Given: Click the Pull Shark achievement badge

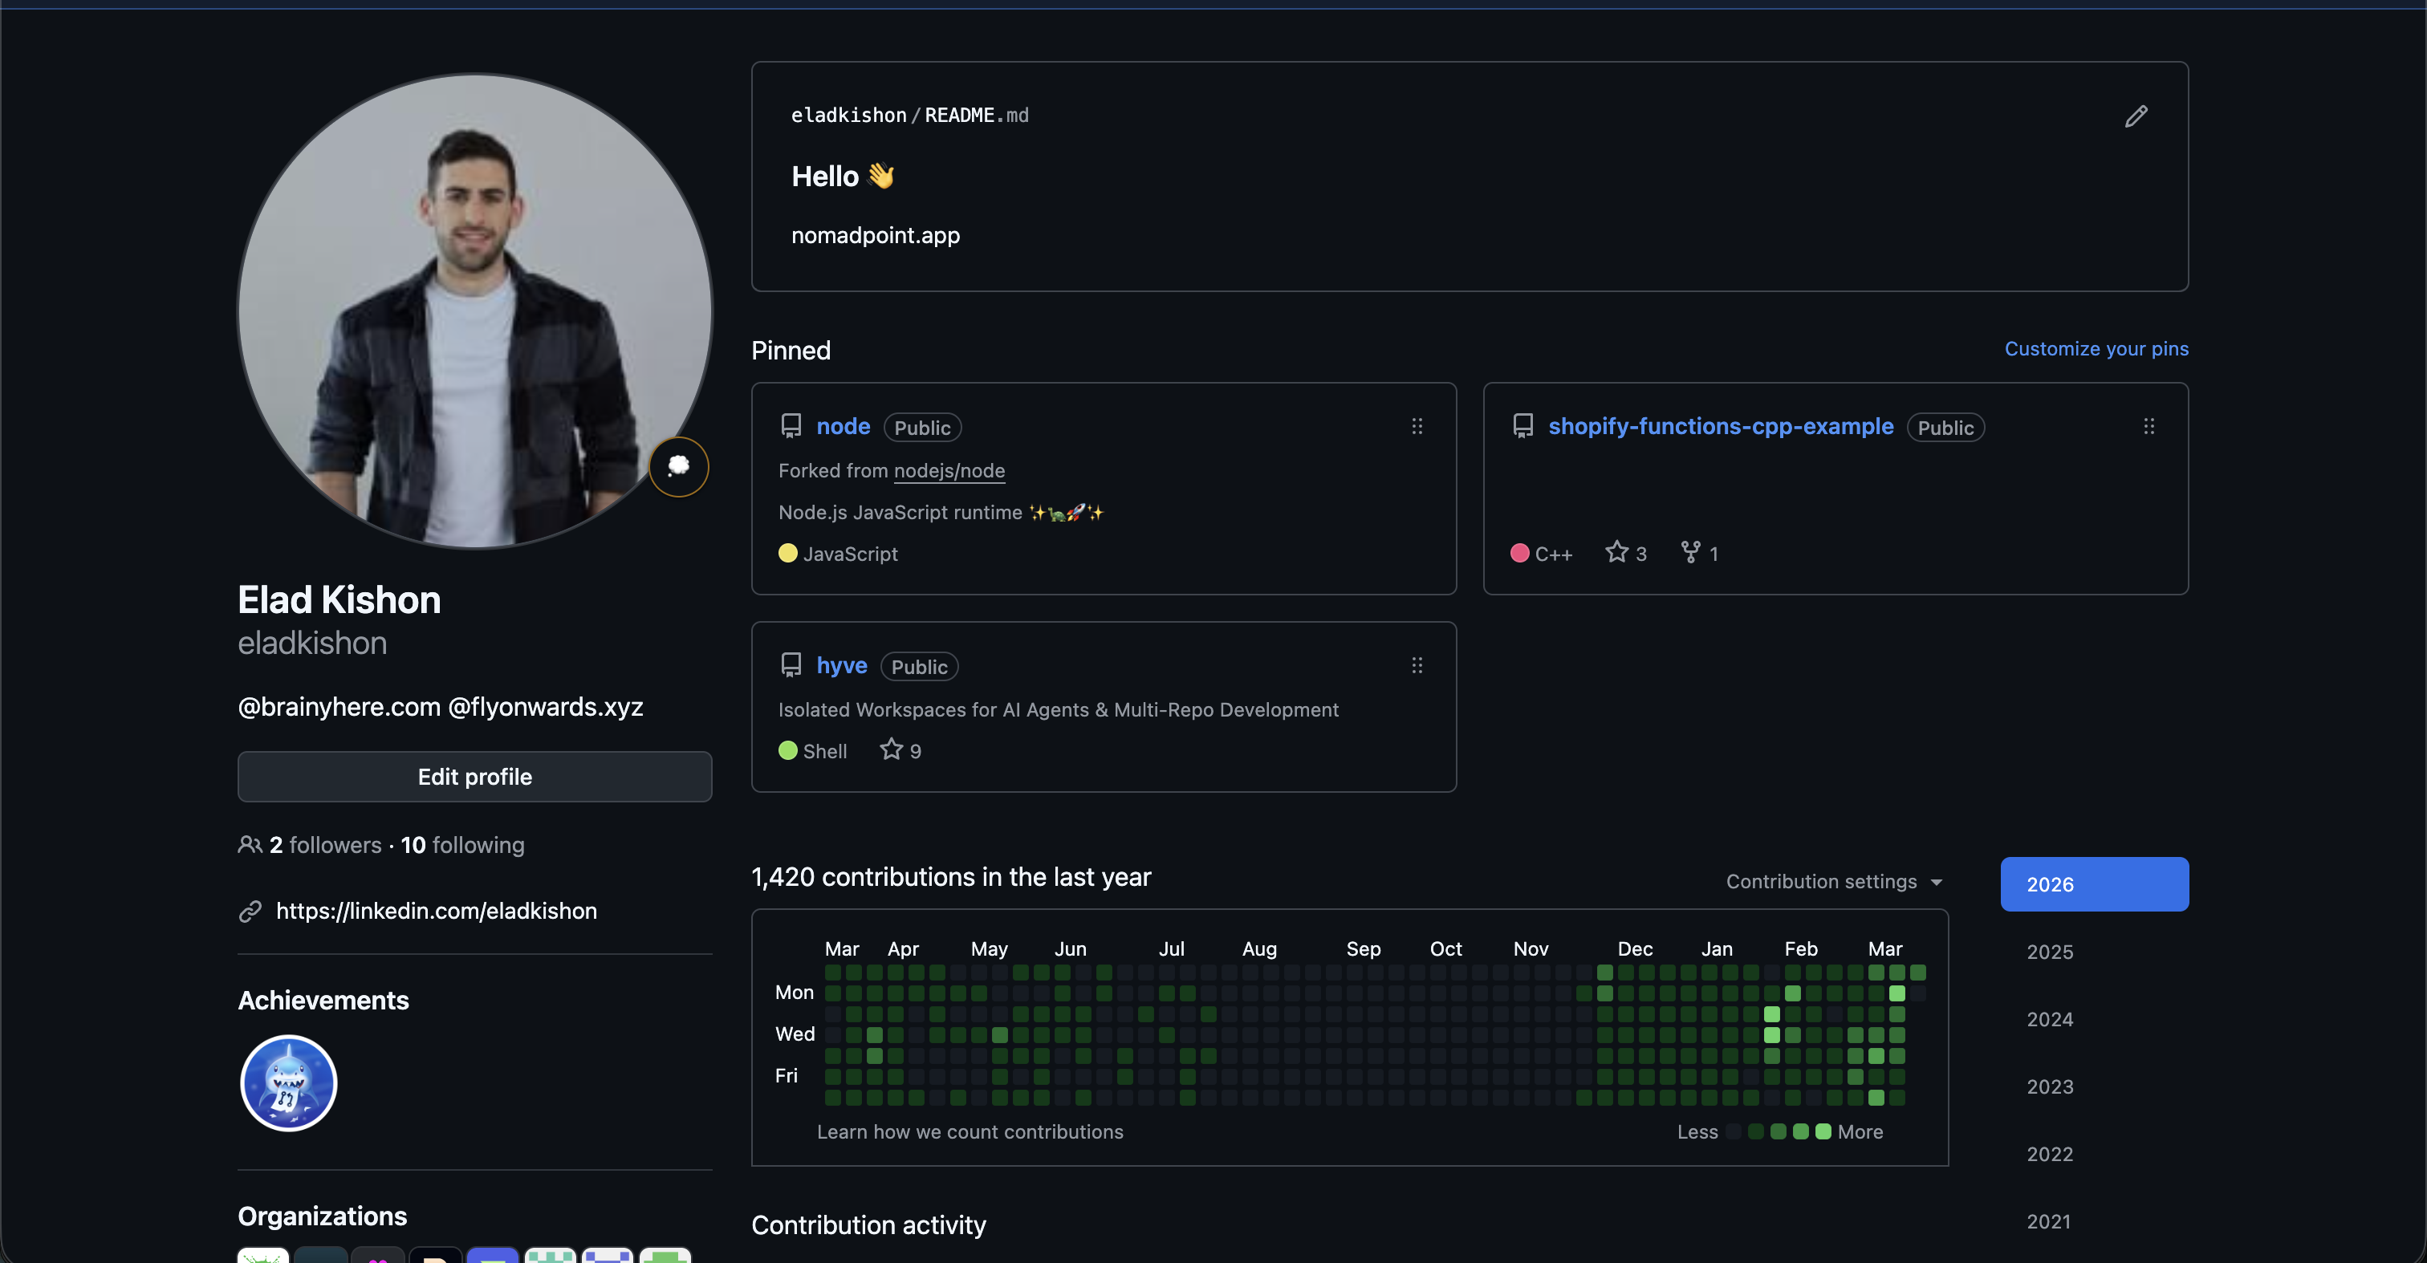Looking at the screenshot, I should coord(287,1083).
